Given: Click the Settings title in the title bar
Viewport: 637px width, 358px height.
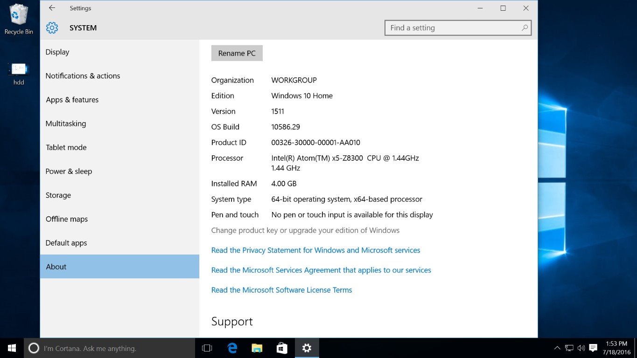Looking at the screenshot, I should [x=80, y=8].
